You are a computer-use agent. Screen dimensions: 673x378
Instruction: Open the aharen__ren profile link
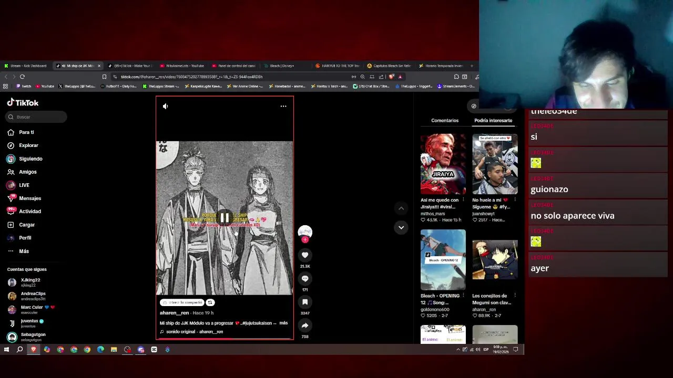(174, 313)
